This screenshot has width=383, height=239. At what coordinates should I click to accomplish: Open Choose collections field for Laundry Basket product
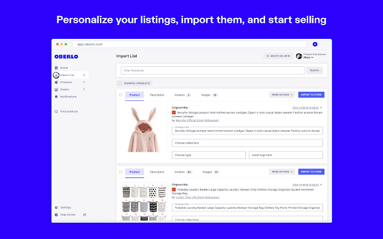[247, 219]
